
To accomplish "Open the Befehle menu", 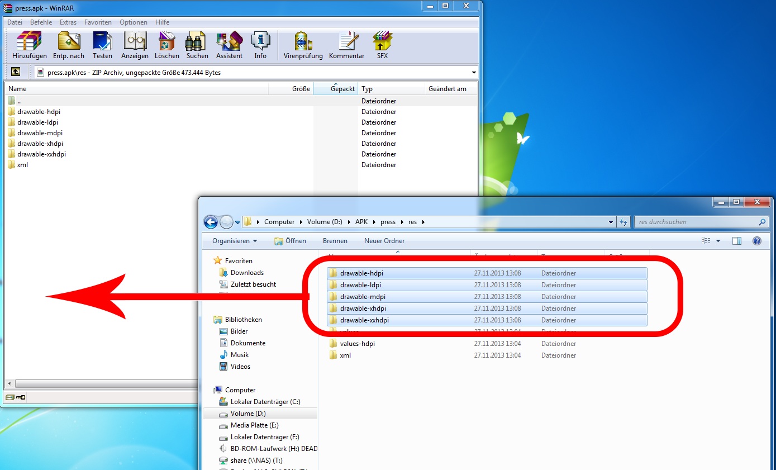I will [41, 22].
